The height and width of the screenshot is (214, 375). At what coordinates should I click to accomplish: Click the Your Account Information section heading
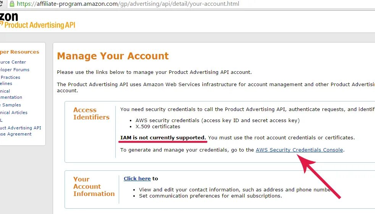click(94, 186)
